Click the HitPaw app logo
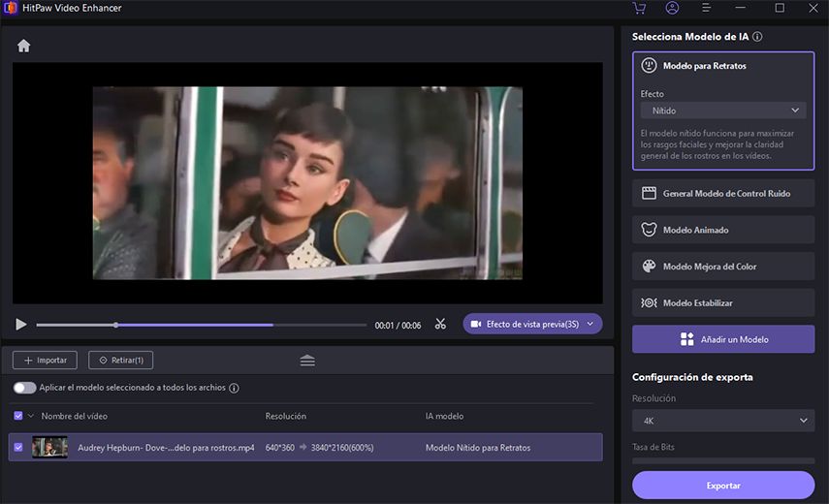 (10, 8)
